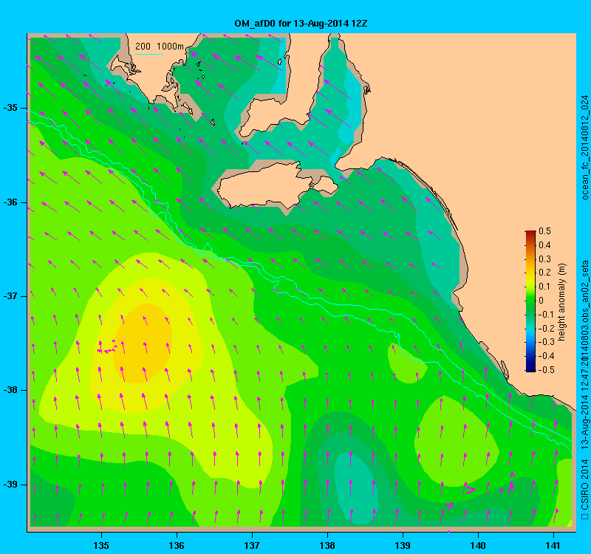Click the CSIRO 2014 copyright text
Viewport: 591px width, 554px height.
[x=584, y=485]
